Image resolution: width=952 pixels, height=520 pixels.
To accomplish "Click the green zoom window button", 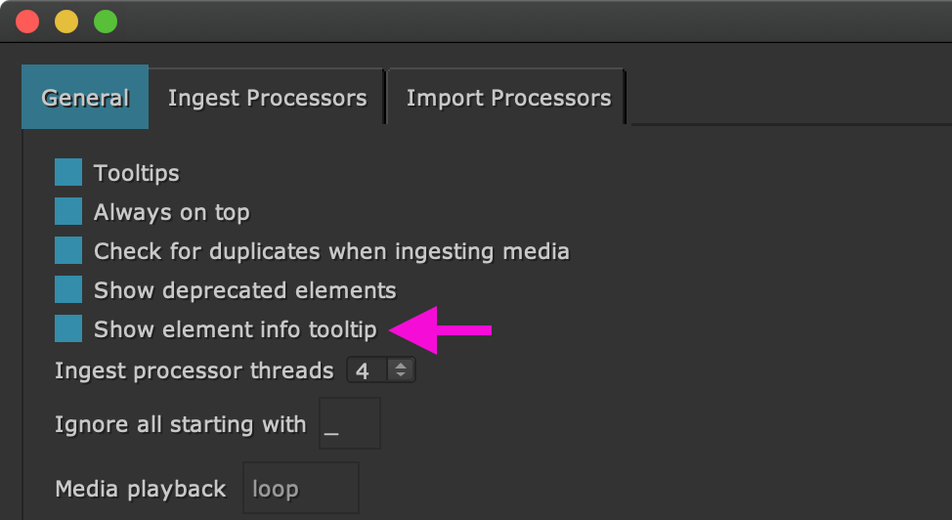I will [105, 21].
